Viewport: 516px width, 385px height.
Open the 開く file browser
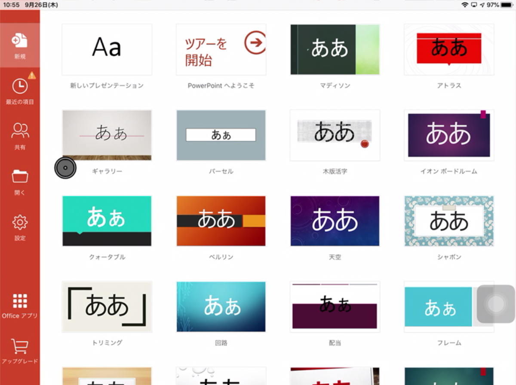click(x=19, y=180)
